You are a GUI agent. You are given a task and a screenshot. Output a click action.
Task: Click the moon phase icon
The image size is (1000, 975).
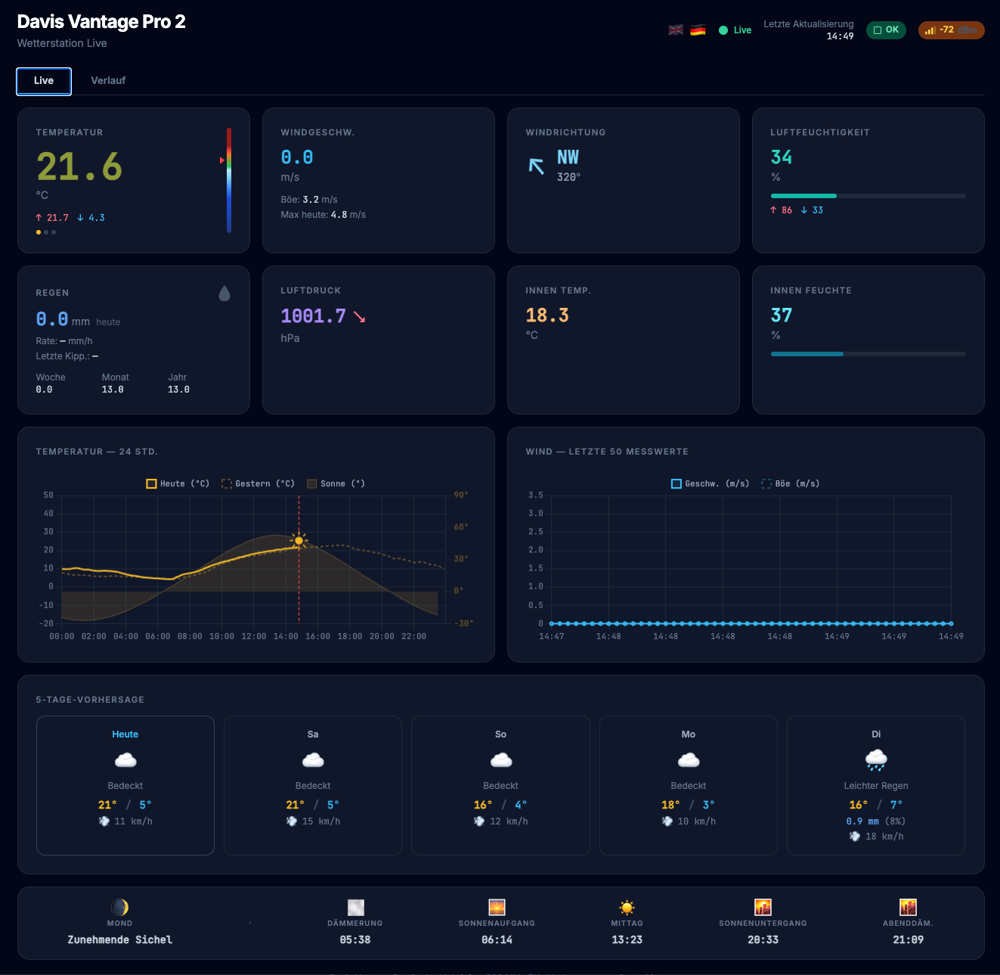119,907
